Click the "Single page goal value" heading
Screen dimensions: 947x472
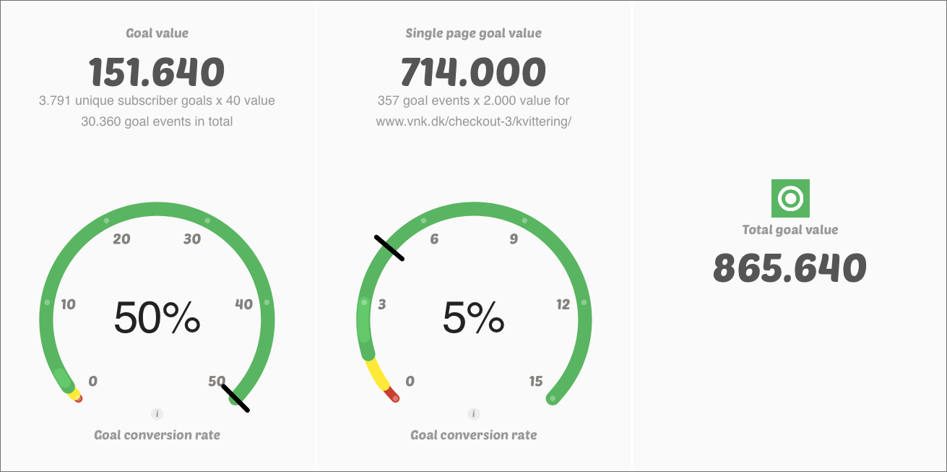point(473,33)
